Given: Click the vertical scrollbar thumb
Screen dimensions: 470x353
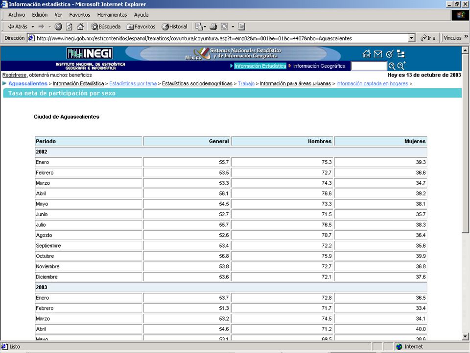Looking at the screenshot, I should [465, 143].
